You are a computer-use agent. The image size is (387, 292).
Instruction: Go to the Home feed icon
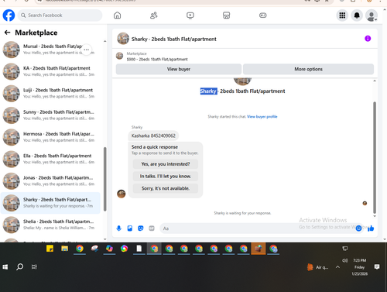(x=117, y=15)
